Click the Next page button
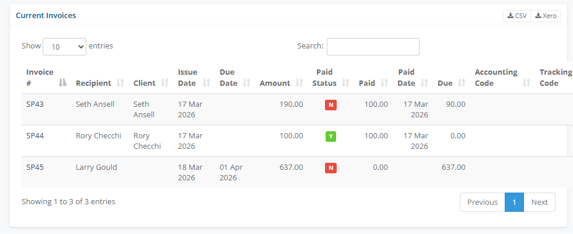 click(x=539, y=202)
